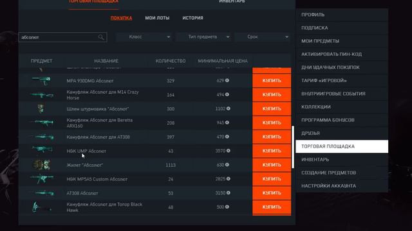Open the Класс dropdown filter
Screen dimensions: 412x231
point(144,37)
